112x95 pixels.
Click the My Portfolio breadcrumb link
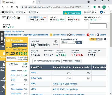(18, 32)
